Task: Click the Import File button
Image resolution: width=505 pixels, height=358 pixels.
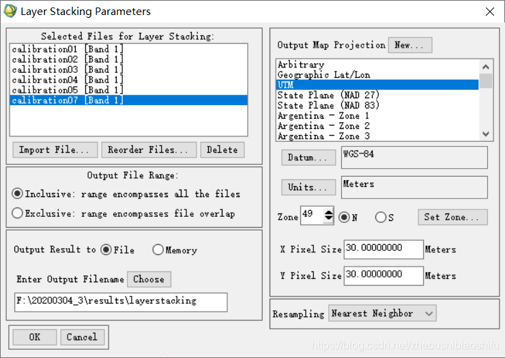Action: (55, 150)
